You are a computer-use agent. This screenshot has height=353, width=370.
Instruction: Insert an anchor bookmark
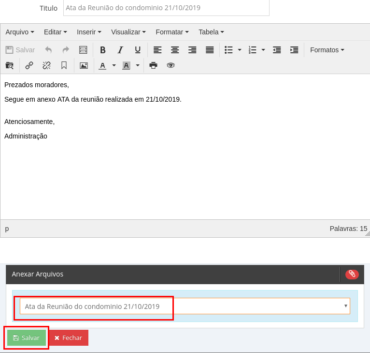64,65
